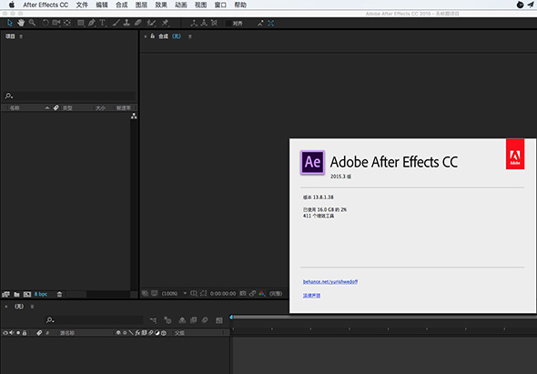The width and height of the screenshot is (537, 374).
Task: Click the timeline navigator gray bar
Action: pos(385,318)
